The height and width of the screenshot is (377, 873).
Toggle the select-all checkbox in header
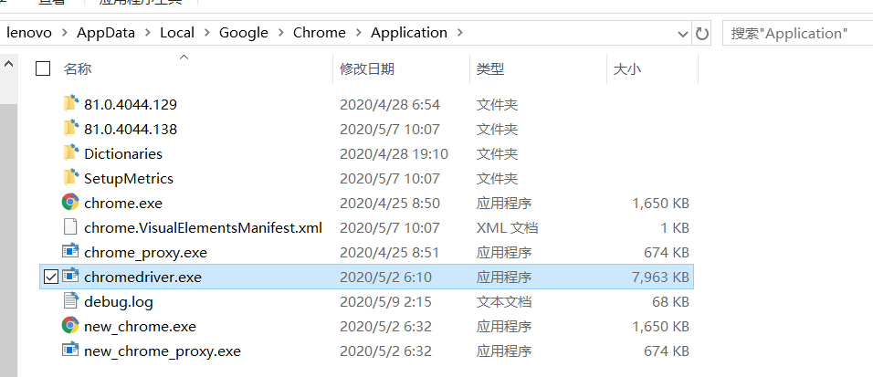point(42,68)
